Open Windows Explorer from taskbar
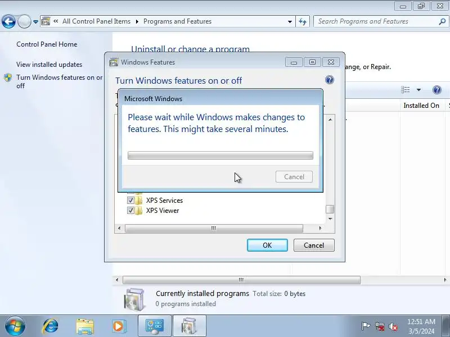This screenshot has height=337, width=450. click(85, 326)
